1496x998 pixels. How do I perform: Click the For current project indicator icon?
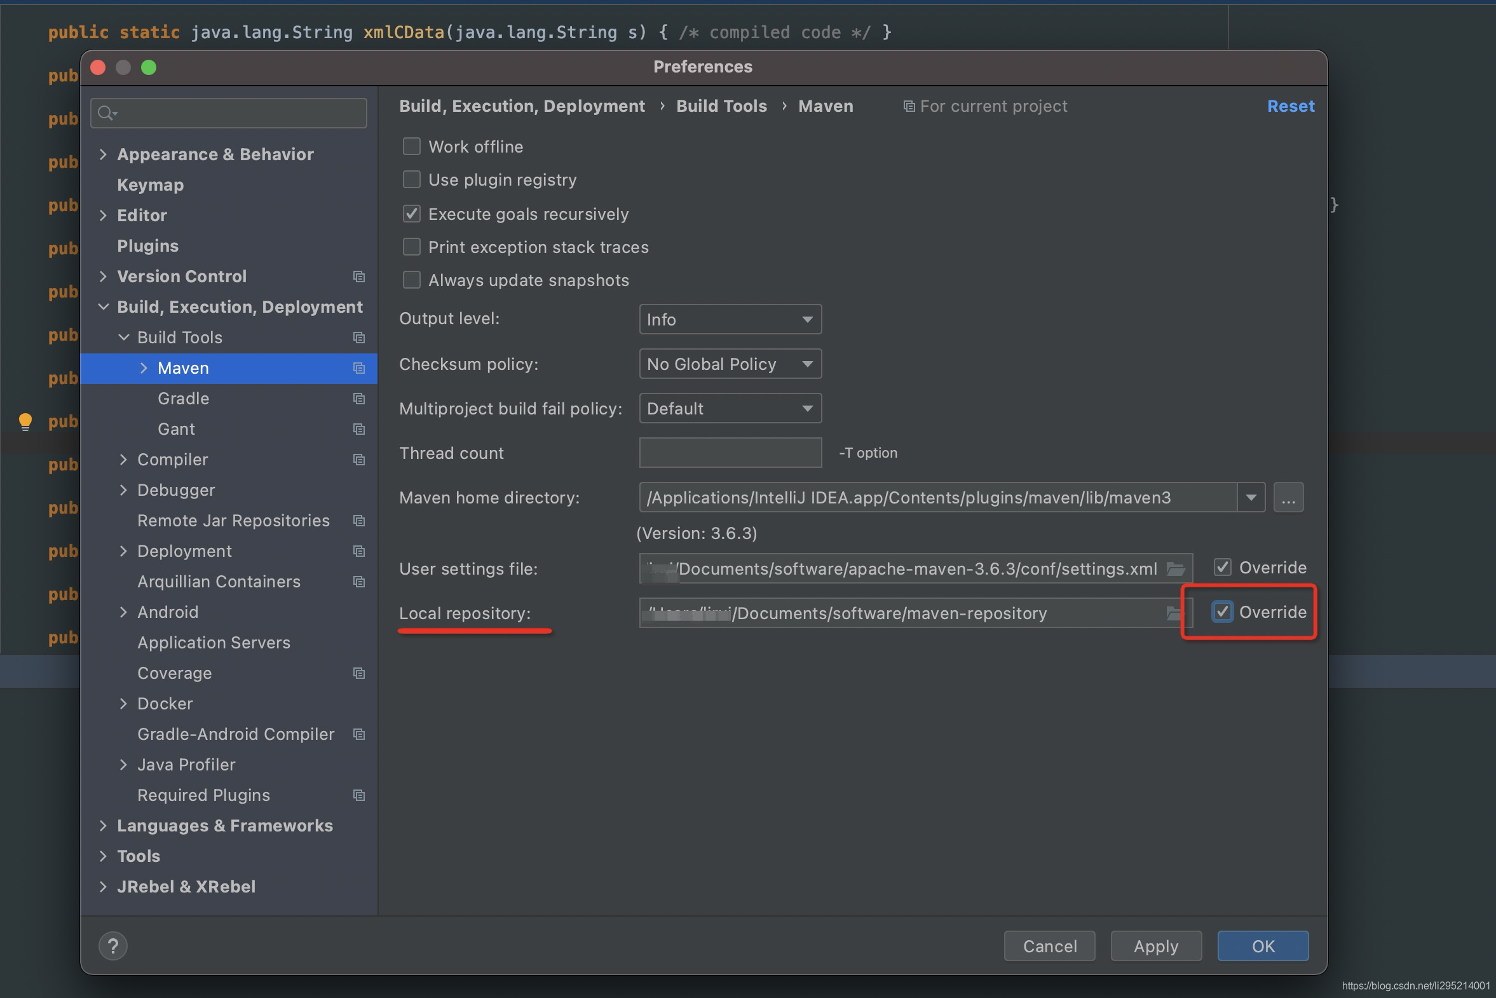click(x=909, y=106)
